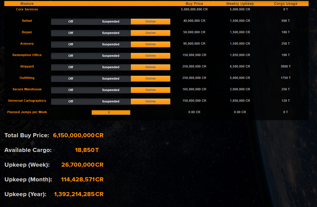Viewport: 317px width, 207px height.
Task: Turn Secure Warehouse Off
Action: [x=71, y=90]
